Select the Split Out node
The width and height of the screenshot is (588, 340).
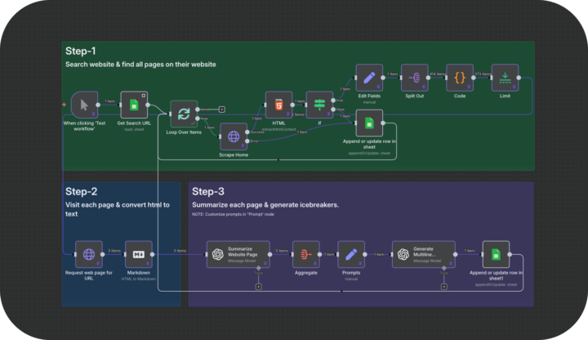[415, 78]
